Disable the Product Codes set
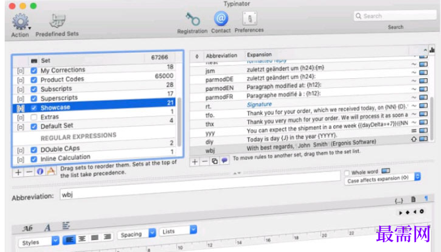This screenshot has width=441, height=252. click(34, 80)
